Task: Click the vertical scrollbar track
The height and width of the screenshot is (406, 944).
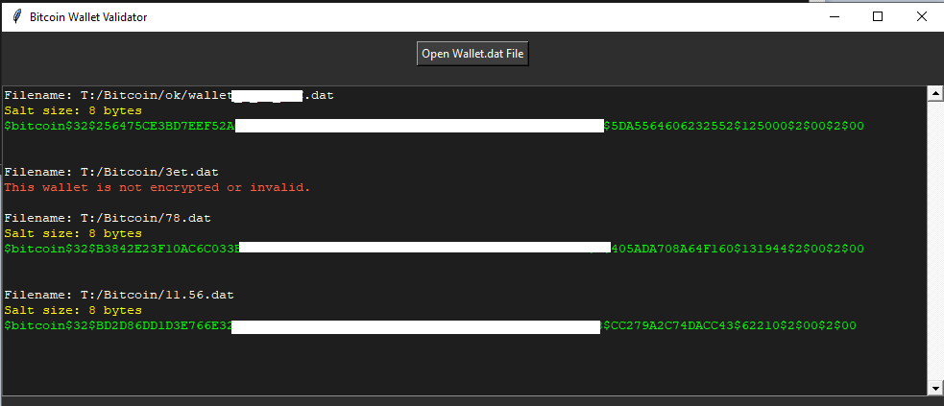Action: pyautogui.click(x=933, y=240)
